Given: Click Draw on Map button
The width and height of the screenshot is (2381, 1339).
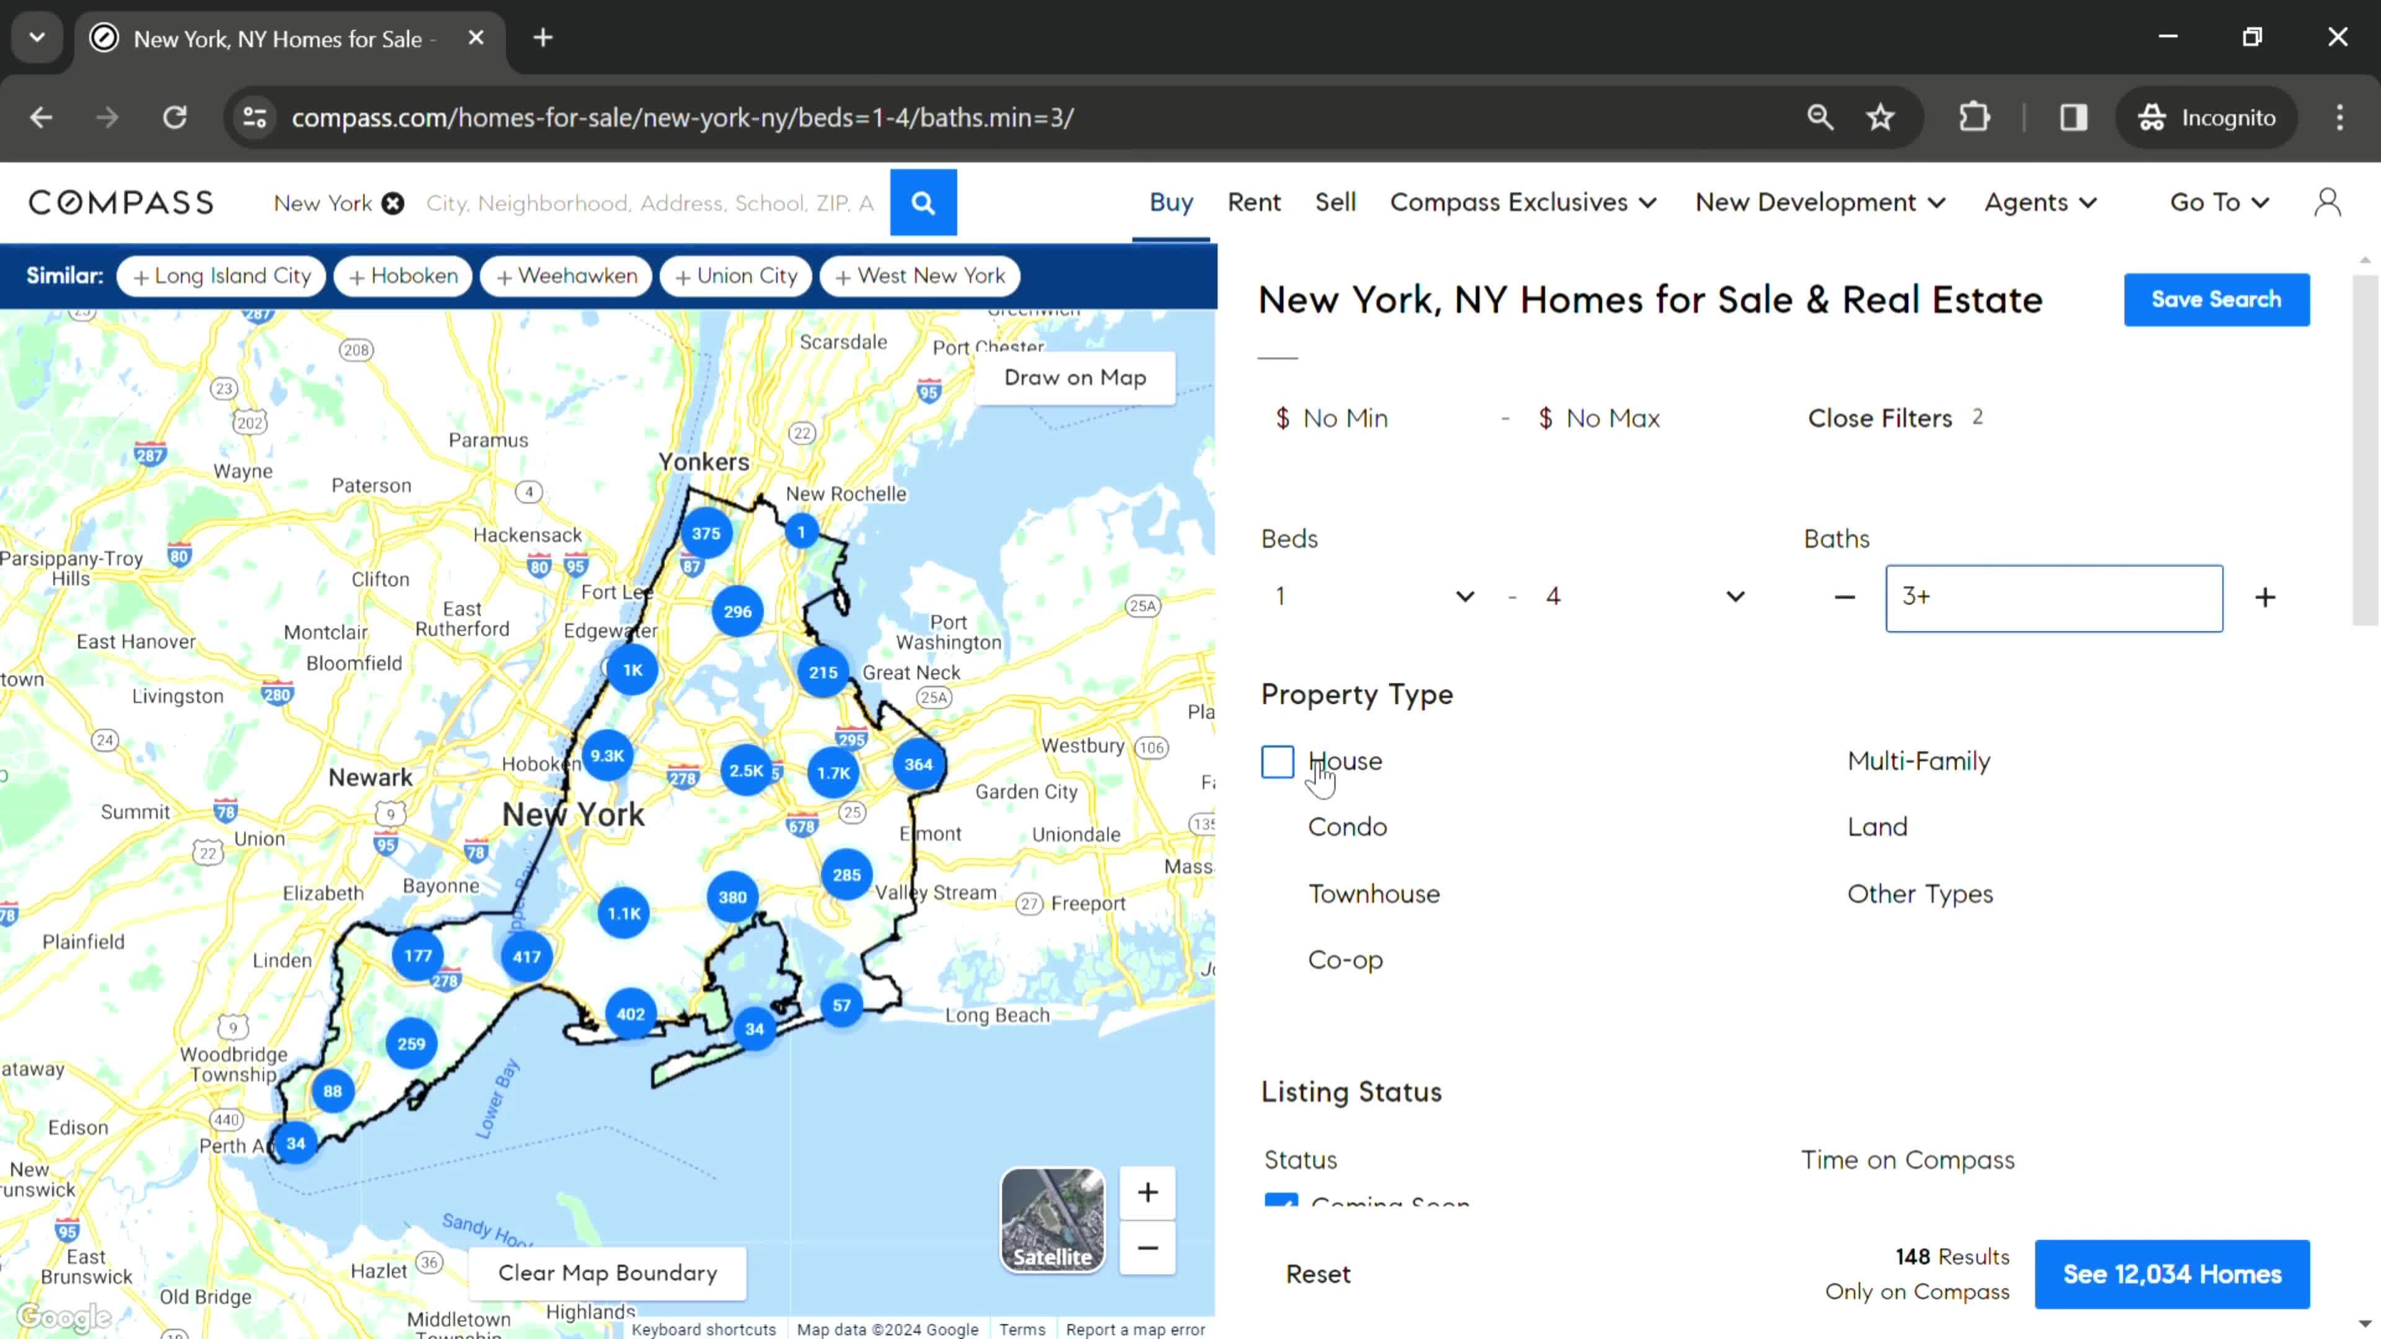Looking at the screenshot, I should [x=1075, y=378].
